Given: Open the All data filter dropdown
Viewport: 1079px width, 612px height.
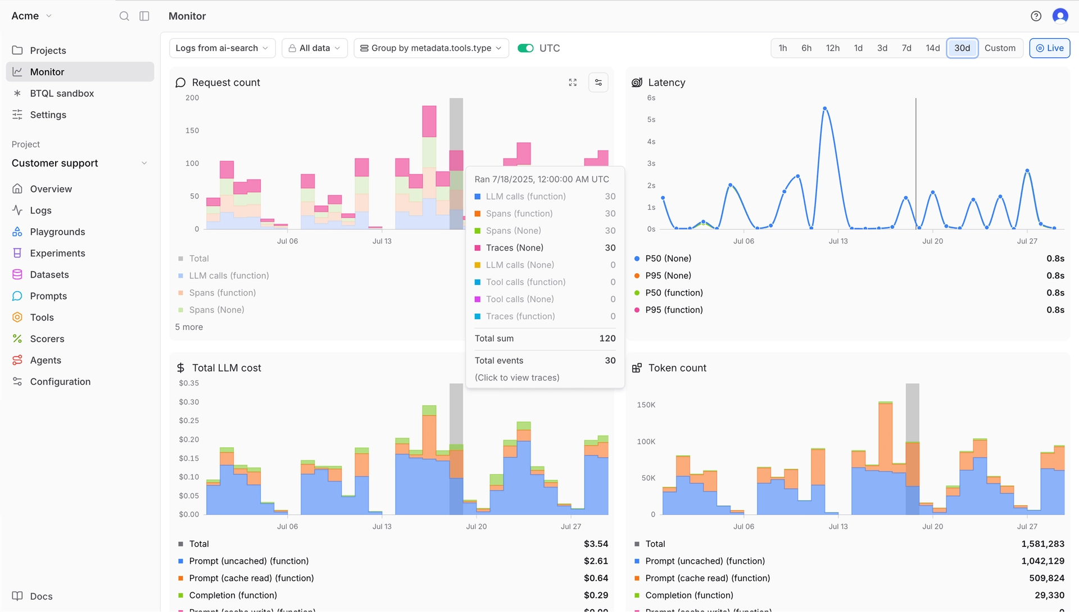Looking at the screenshot, I should (x=314, y=48).
